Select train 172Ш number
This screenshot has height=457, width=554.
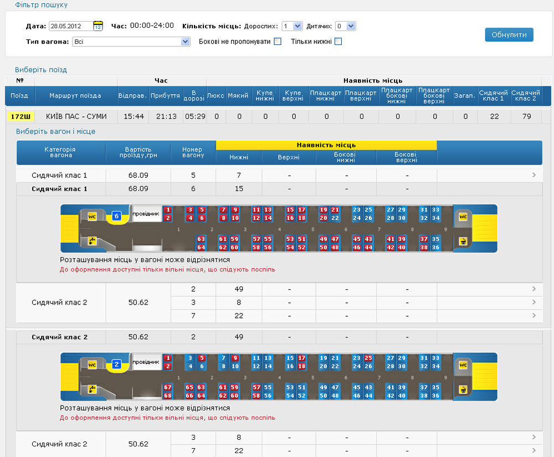coord(21,116)
